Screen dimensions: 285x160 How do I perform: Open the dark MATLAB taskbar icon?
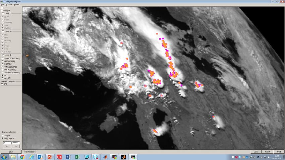124,157
